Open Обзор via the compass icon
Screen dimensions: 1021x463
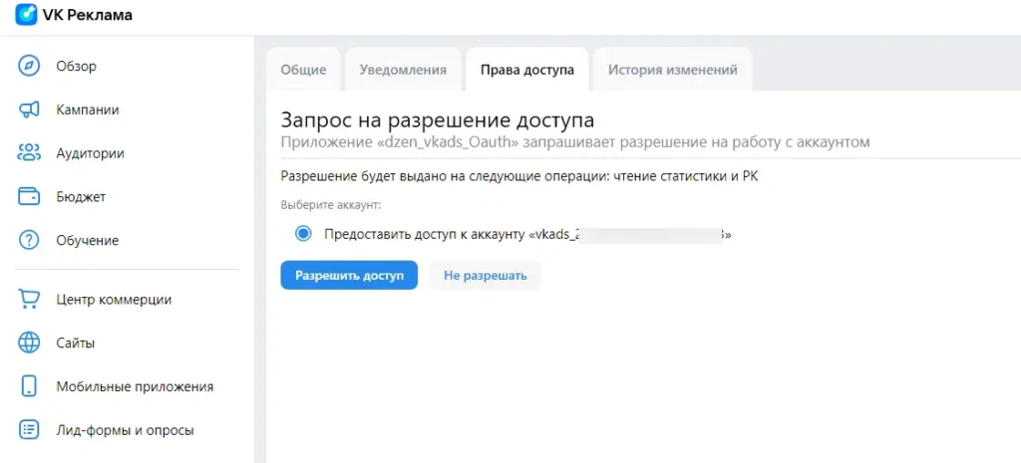29,67
